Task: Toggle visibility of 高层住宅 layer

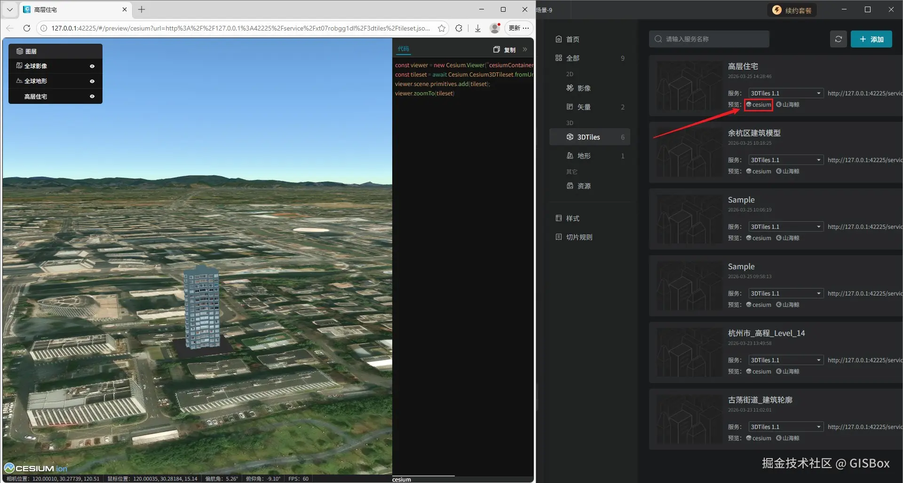Action: 92,96
